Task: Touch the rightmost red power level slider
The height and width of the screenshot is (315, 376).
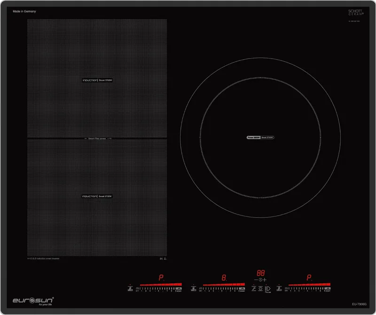Action: pyautogui.click(x=310, y=284)
